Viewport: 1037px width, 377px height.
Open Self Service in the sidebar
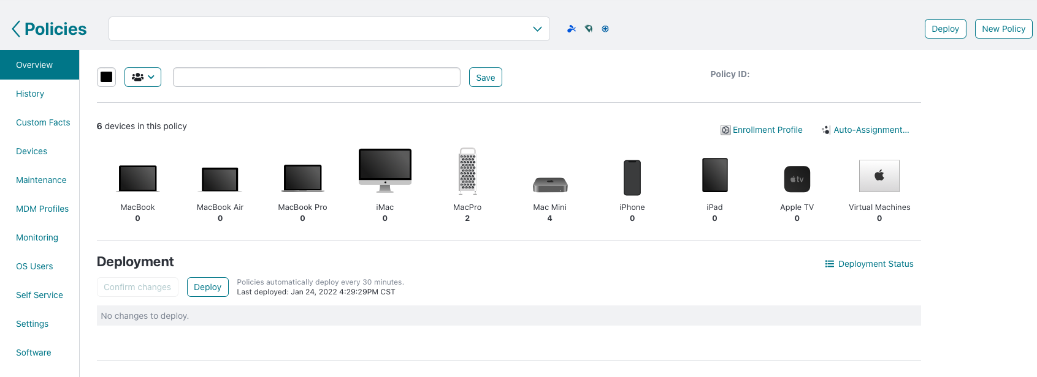pyautogui.click(x=39, y=295)
